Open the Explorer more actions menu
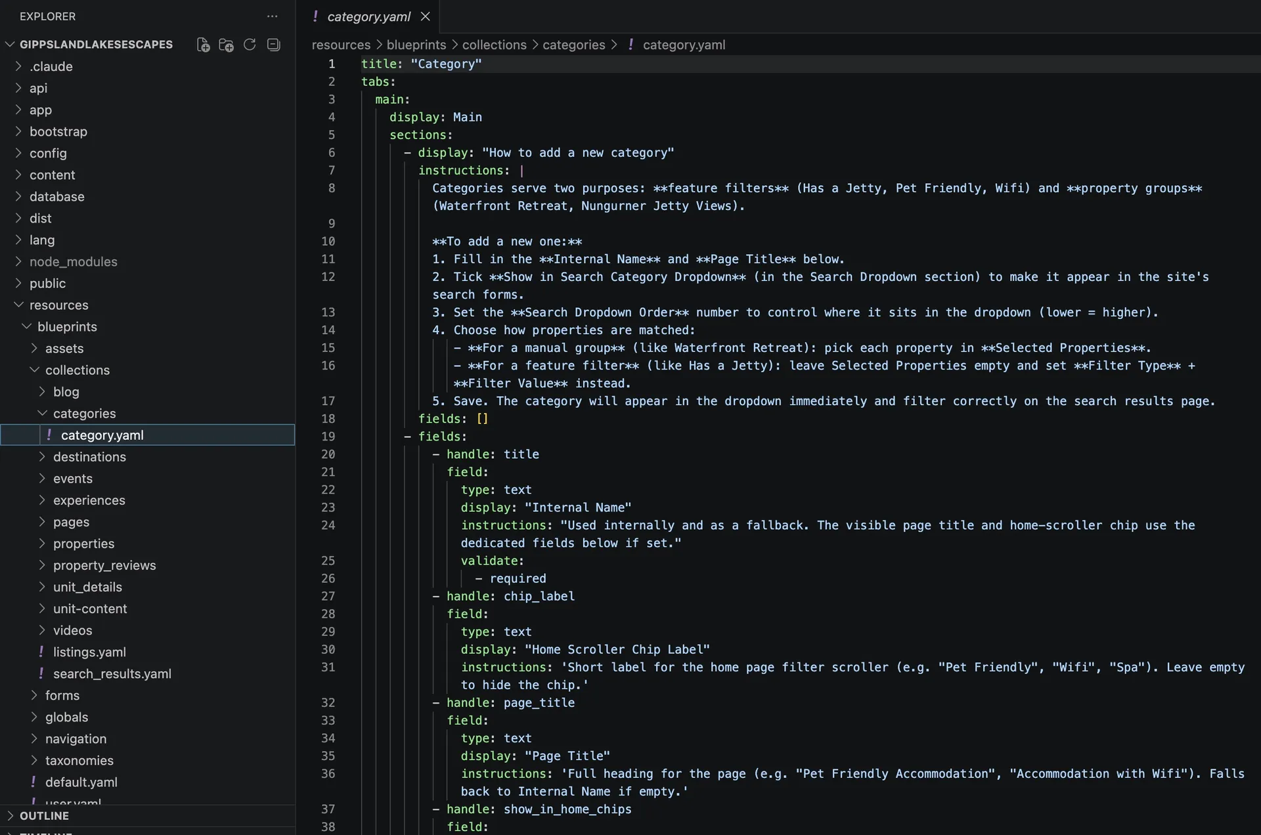 coord(272,16)
